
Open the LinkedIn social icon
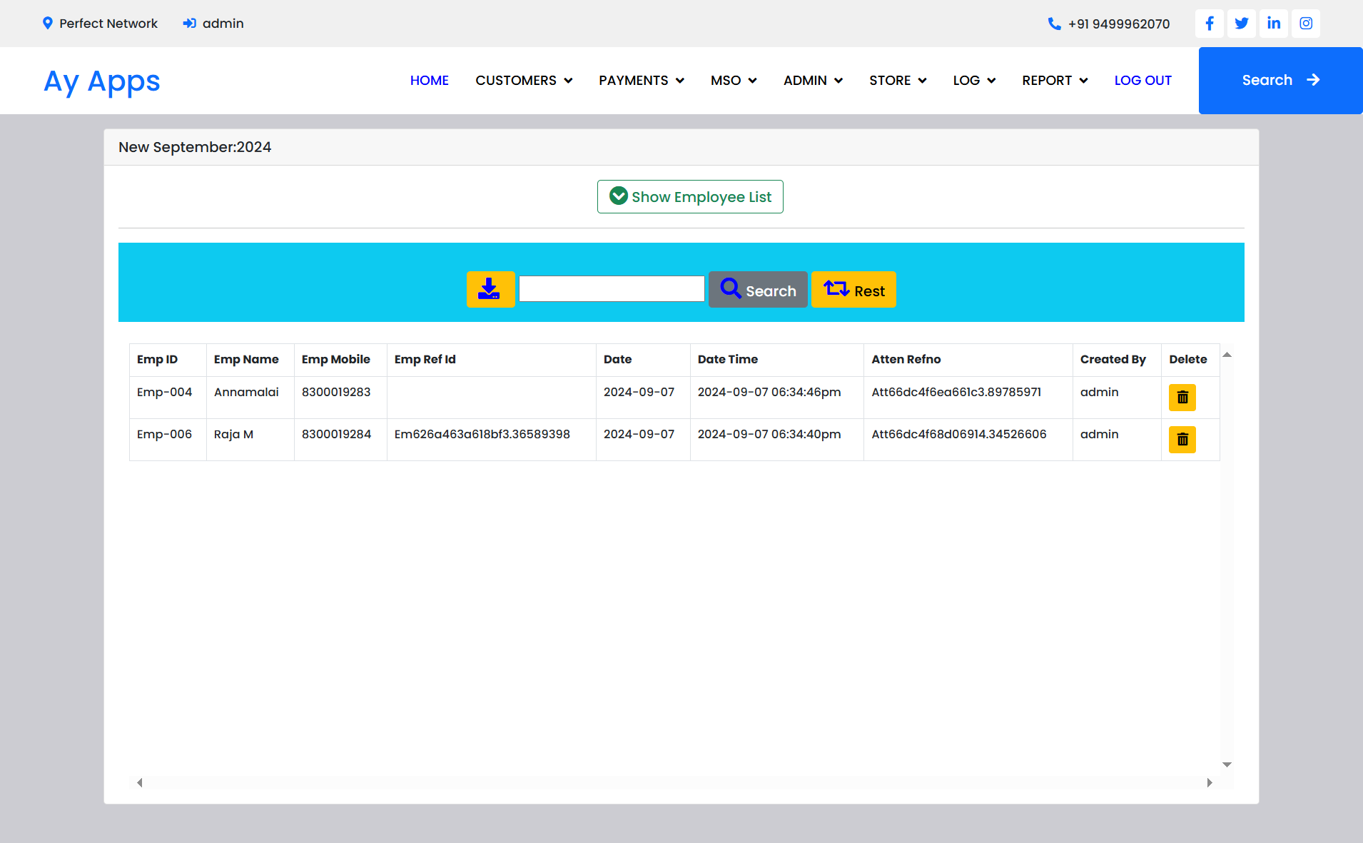(x=1273, y=24)
